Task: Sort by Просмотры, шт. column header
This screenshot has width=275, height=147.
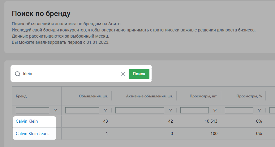Action: pos(204,96)
